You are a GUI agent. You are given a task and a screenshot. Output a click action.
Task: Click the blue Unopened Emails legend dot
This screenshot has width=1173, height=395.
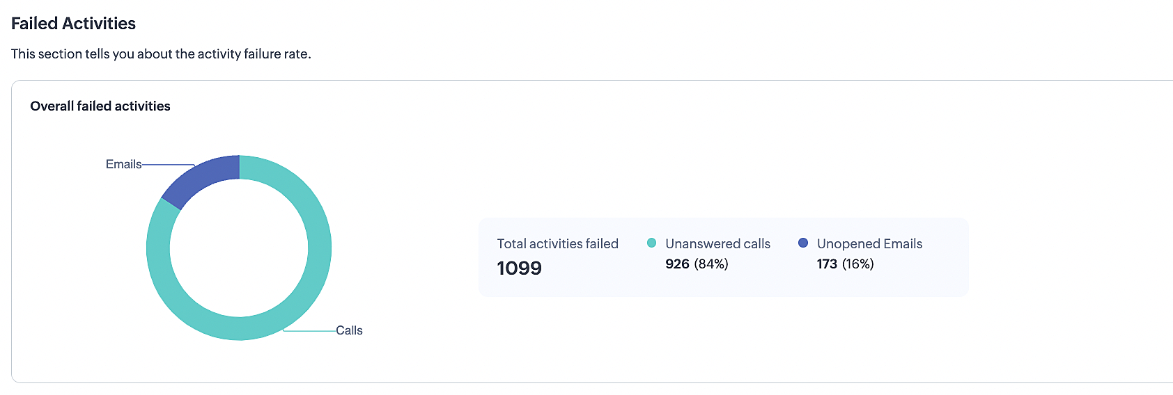[803, 243]
